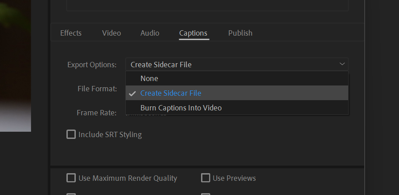Enable the Include SRT Styling checkbox
This screenshot has width=399, height=195.
(x=71, y=134)
